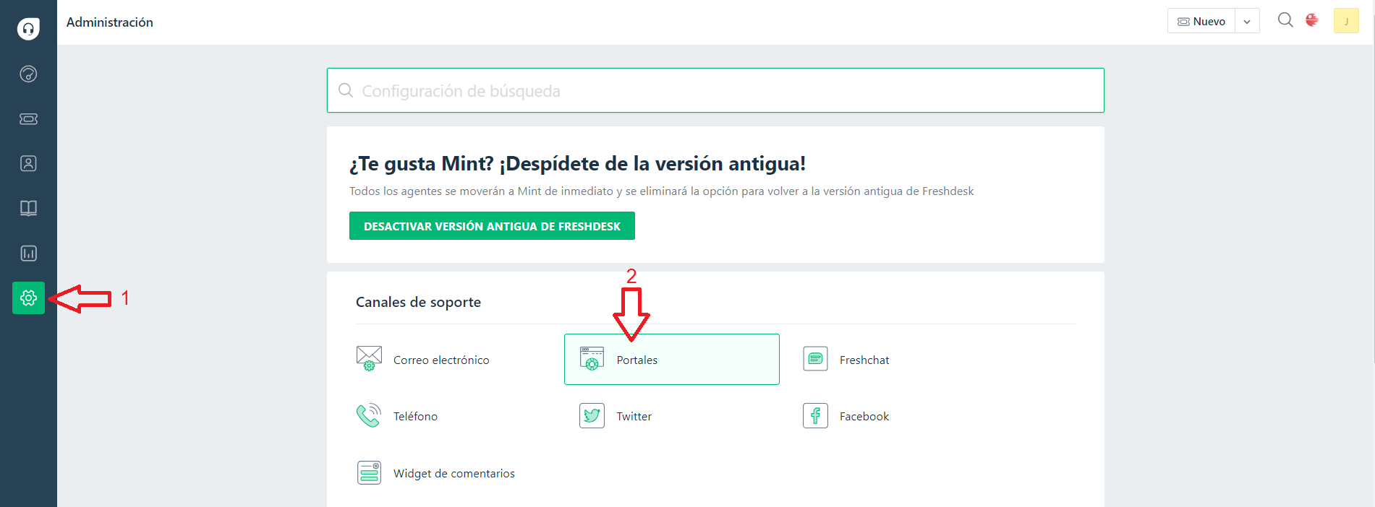Click the search icon inside settings search box
Screen dimensions: 1375x507
coord(346,90)
